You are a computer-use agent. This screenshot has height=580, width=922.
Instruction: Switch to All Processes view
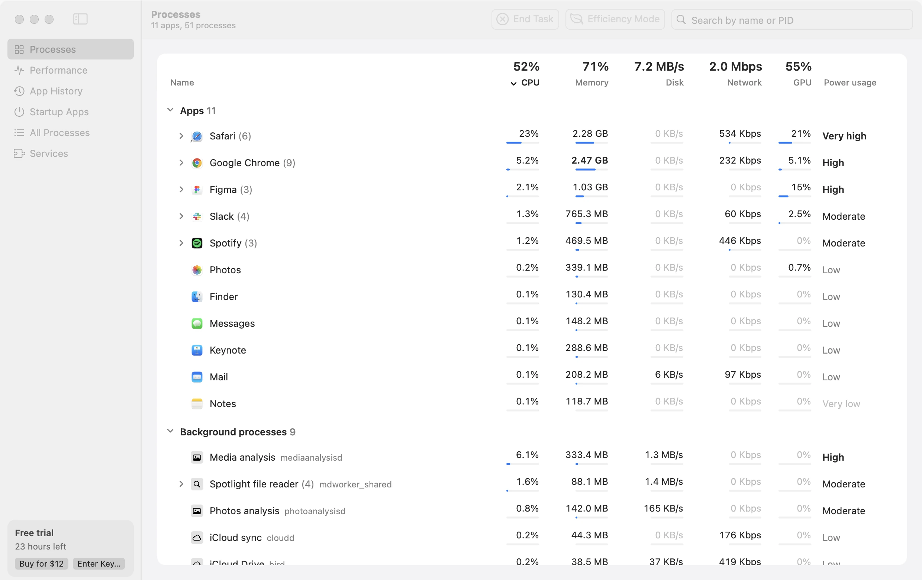(x=71, y=132)
